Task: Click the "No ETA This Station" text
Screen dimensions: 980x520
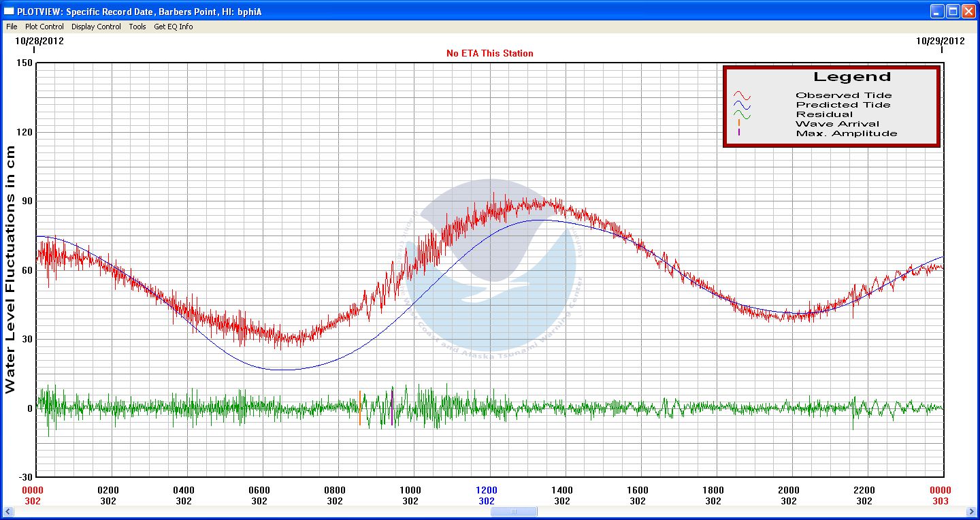Action: [489, 53]
